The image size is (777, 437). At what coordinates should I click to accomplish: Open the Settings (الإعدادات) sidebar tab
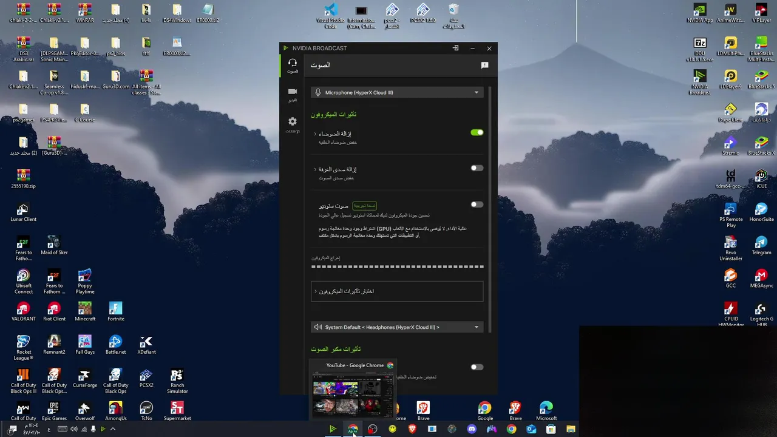tap(293, 125)
